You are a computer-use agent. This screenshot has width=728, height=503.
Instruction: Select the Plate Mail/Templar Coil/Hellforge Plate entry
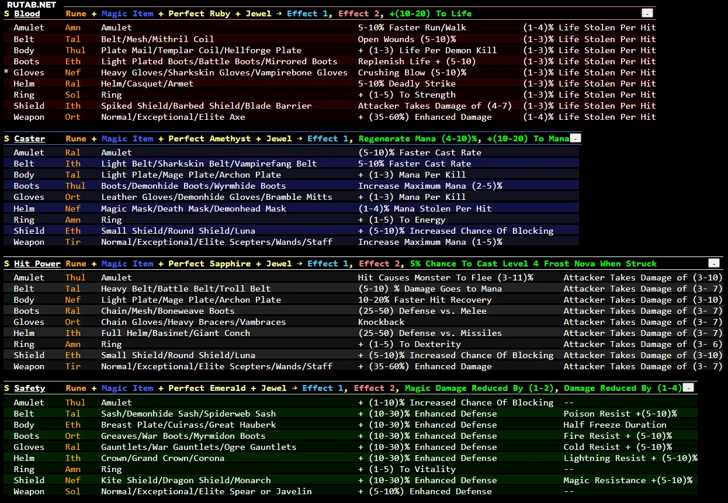tap(201, 50)
